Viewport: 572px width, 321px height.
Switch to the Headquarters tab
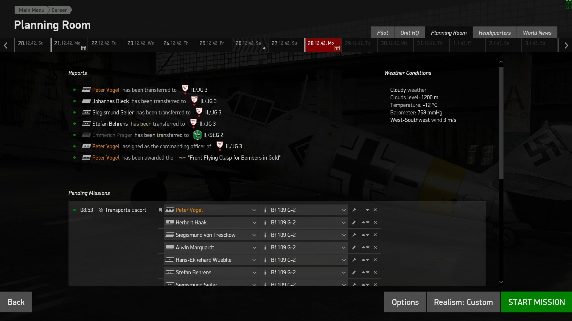tap(495, 33)
